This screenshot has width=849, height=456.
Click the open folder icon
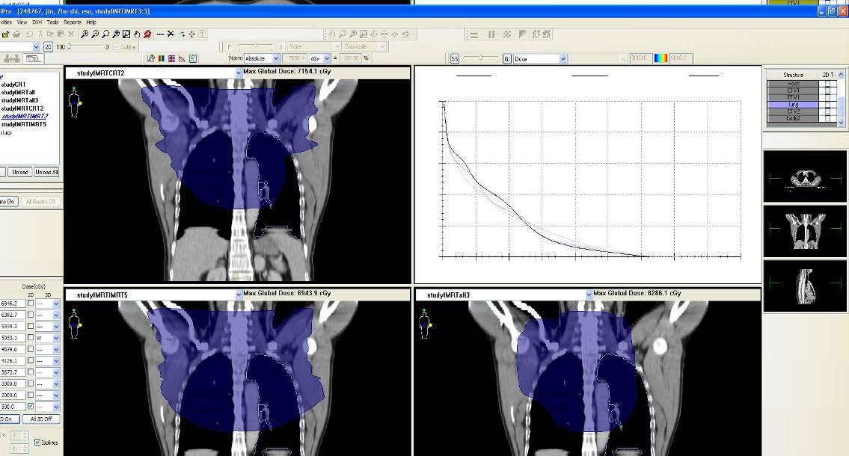pyautogui.click(x=6, y=34)
